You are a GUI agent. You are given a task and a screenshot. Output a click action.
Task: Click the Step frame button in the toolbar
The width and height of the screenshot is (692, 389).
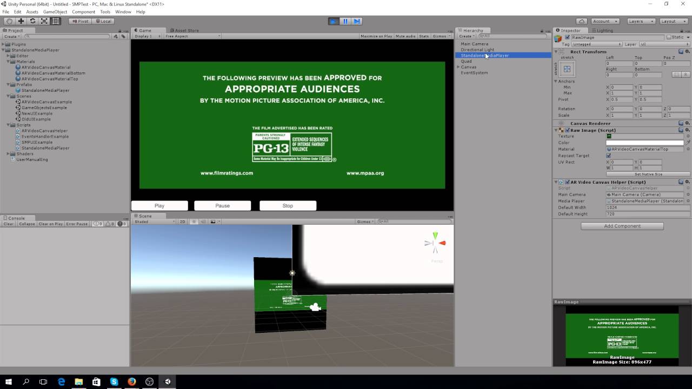coord(357,21)
